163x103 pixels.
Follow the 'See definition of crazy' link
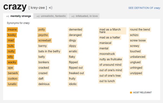click(x=144, y=8)
